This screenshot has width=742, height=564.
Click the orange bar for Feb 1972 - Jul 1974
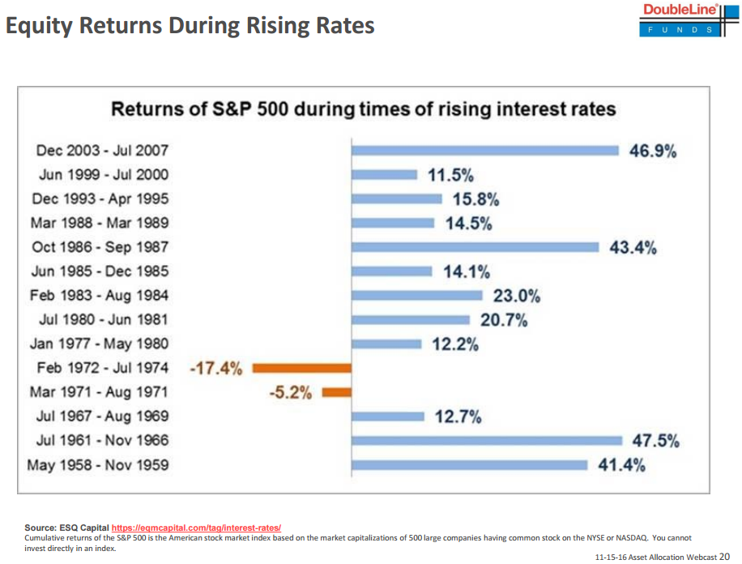tap(301, 368)
